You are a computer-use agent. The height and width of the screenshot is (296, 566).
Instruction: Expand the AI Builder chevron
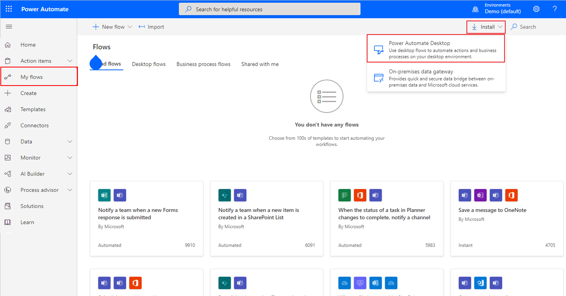click(70, 174)
